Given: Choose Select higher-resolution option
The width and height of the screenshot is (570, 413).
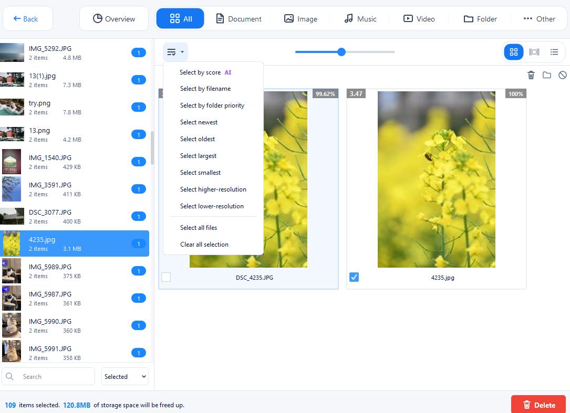Looking at the screenshot, I should (x=213, y=189).
